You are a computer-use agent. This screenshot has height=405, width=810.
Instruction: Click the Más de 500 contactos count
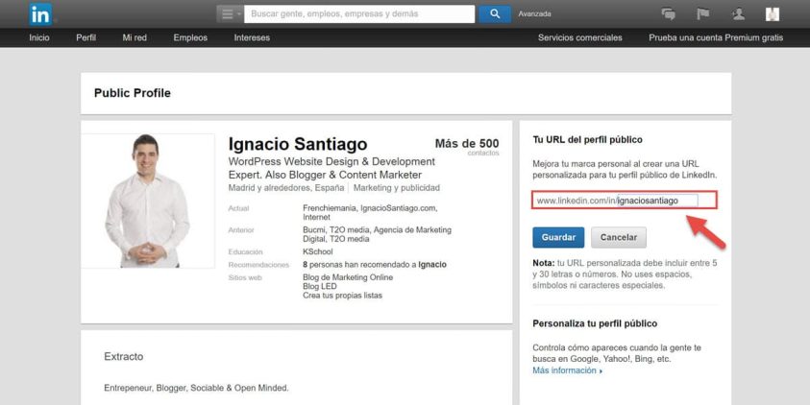[467, 147]
